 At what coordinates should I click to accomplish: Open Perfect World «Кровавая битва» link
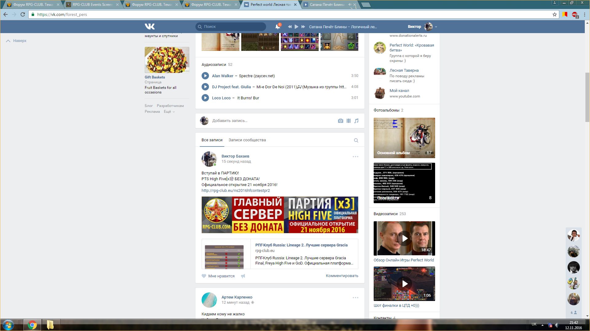coord(412,48)
